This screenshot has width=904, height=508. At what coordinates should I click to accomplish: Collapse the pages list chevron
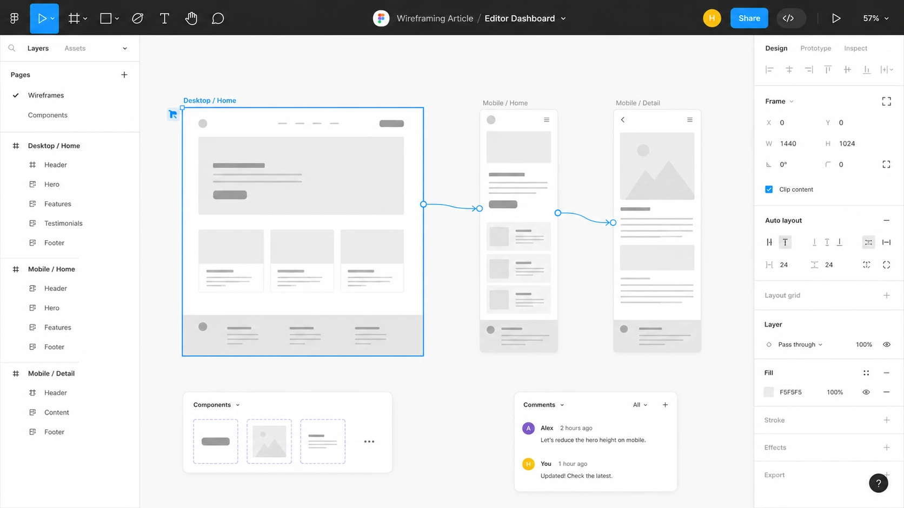125,48
